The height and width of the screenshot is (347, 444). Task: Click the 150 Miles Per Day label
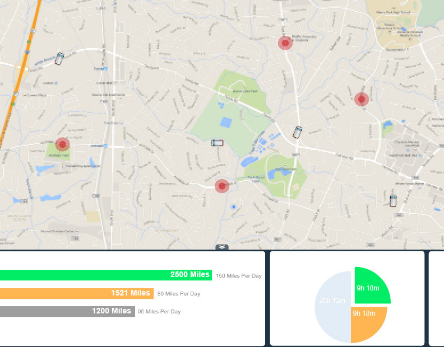[x=239, y=276]
